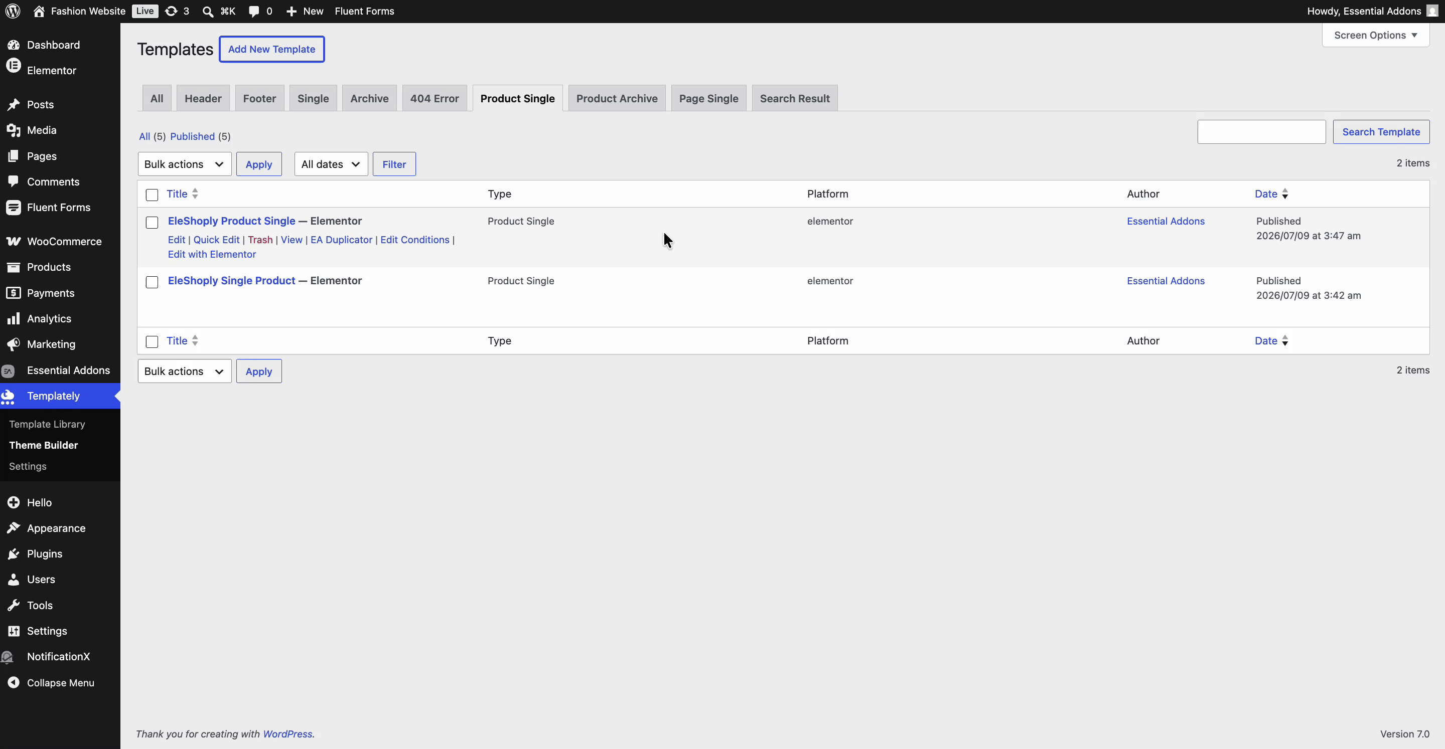1445x749 pixels.
Task: Click the Add New Template button
Action: click(x=271, y=49)
